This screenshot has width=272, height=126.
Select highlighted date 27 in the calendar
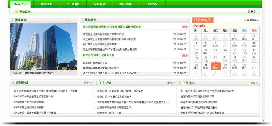pyautogui.click(x=216, y=66)
